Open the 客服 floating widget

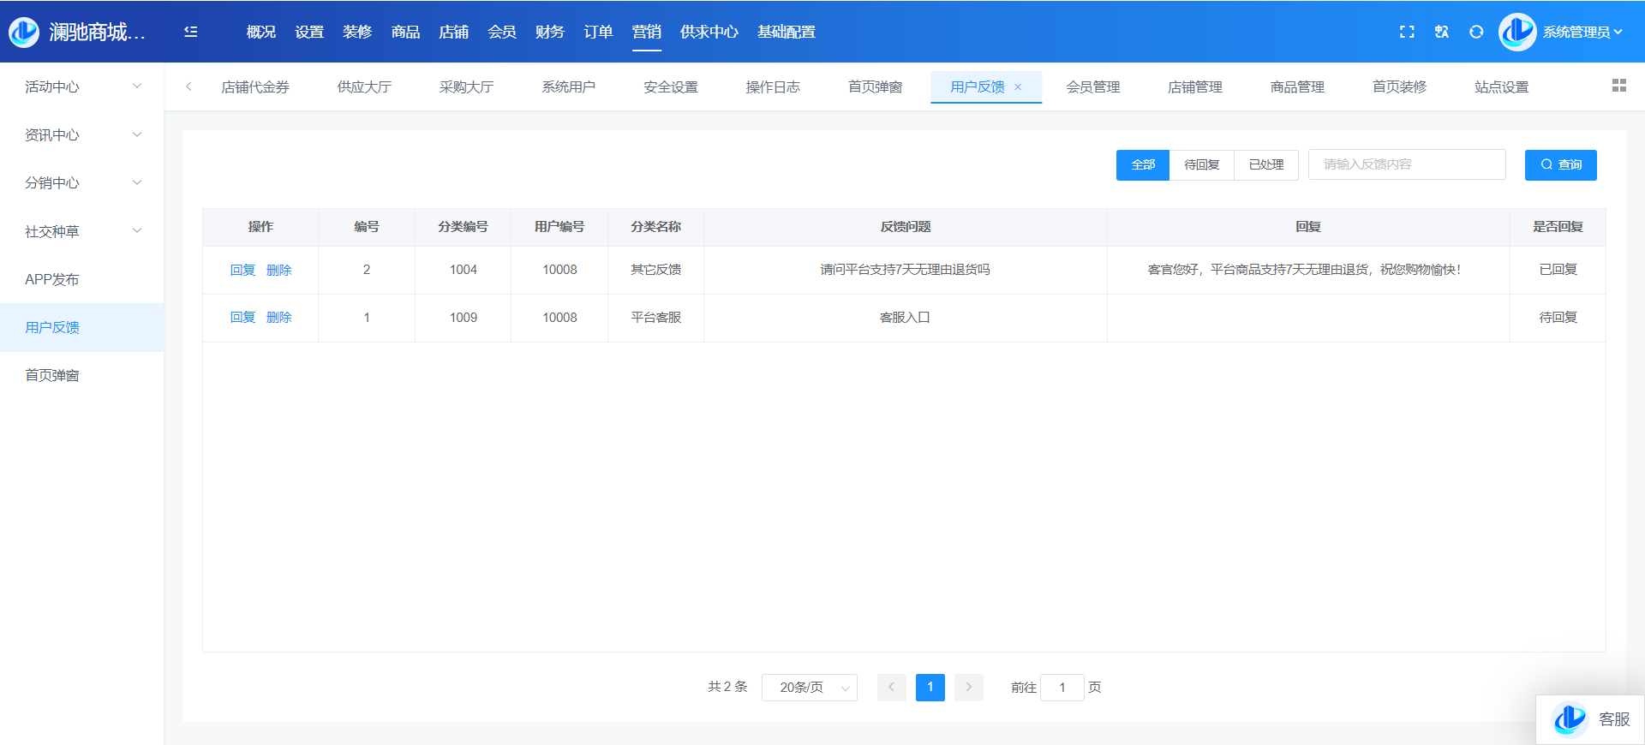pos(1591,719)
